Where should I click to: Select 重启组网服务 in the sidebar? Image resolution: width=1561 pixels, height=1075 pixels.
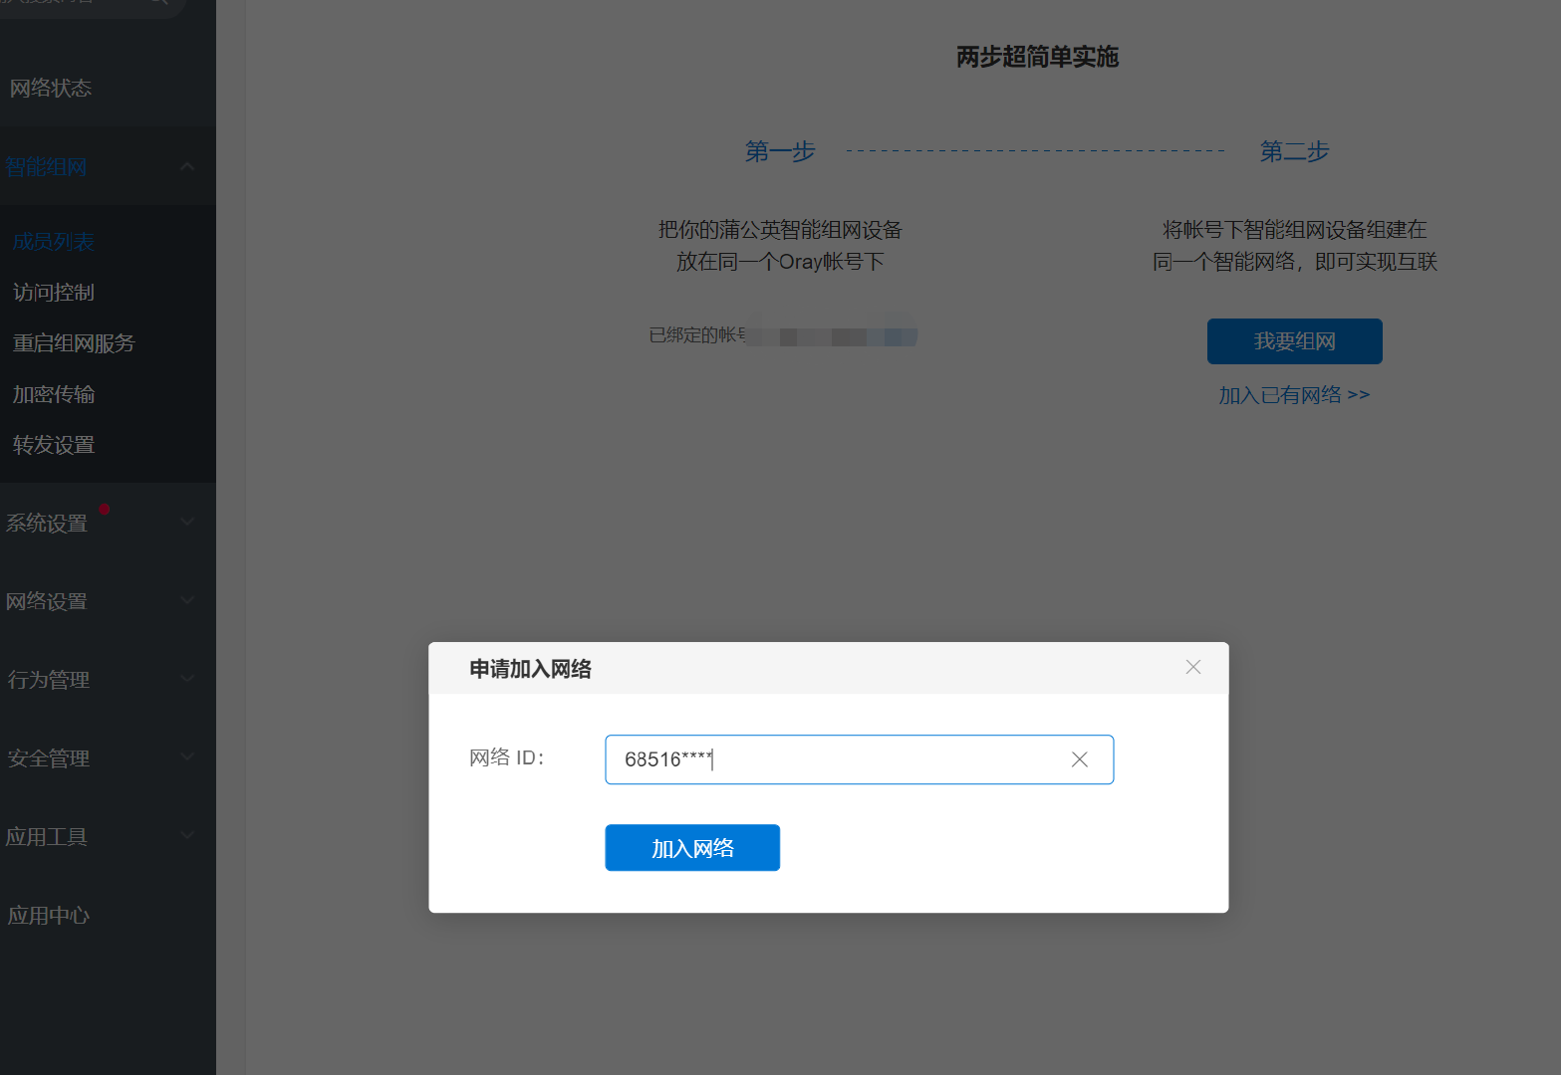74,342
